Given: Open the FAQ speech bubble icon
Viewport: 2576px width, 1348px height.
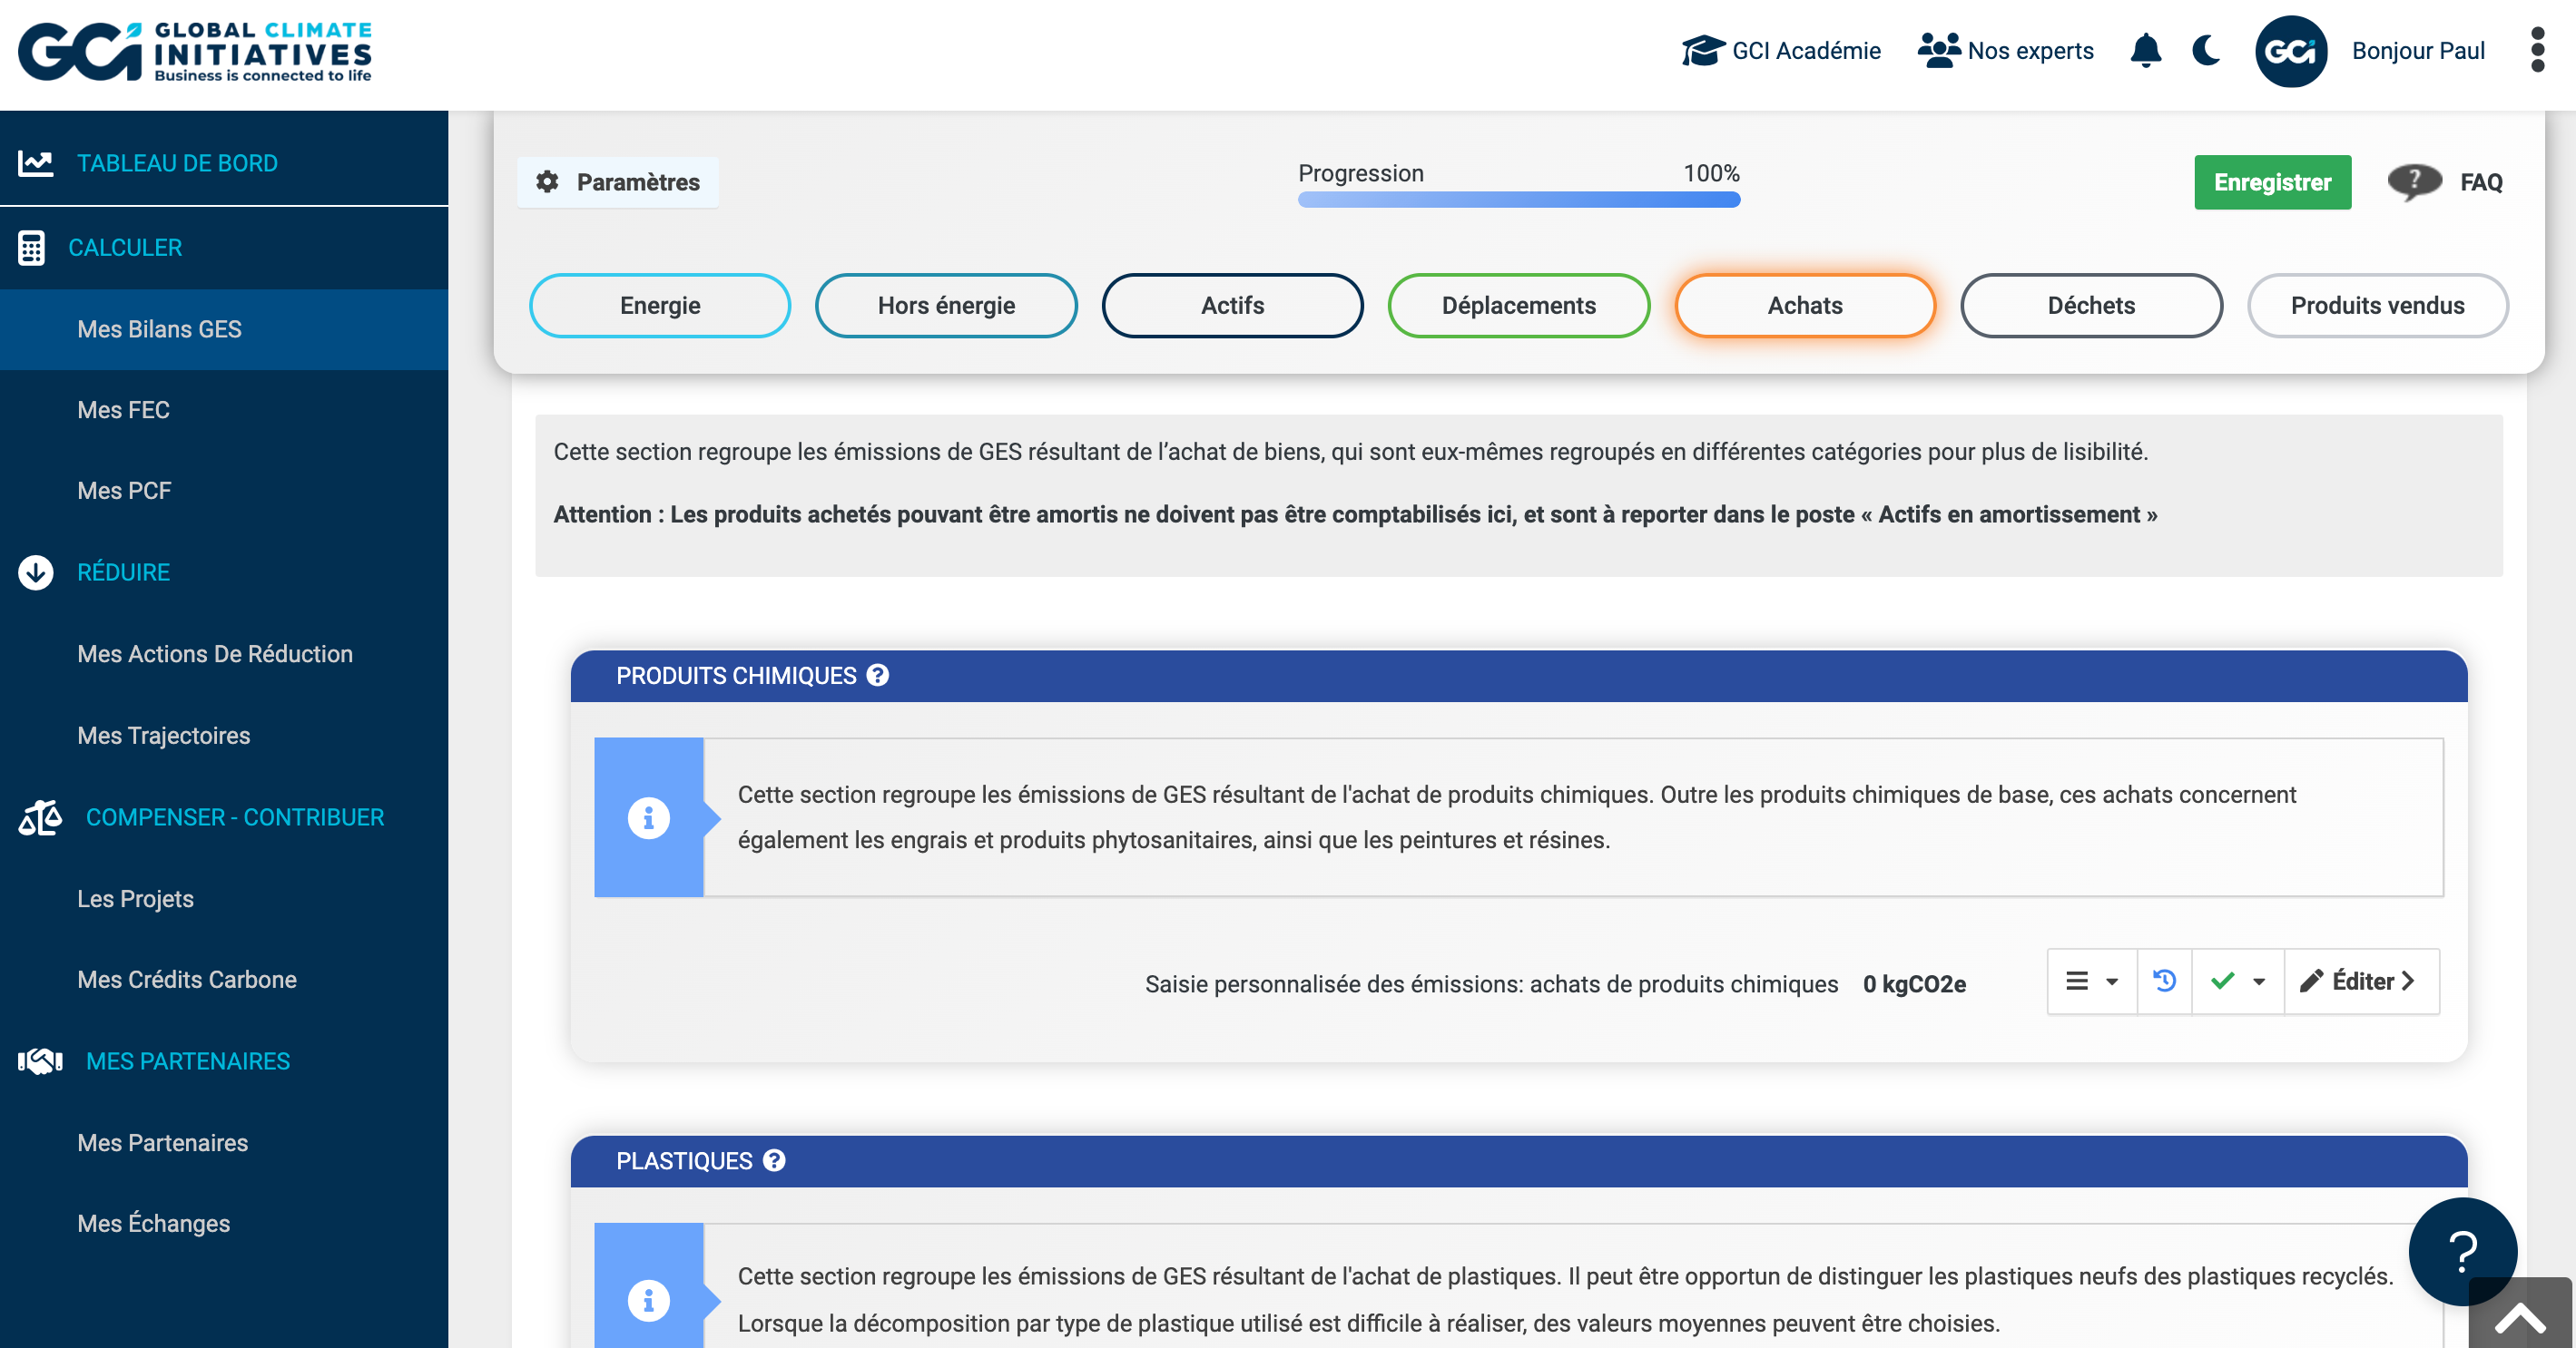Looking at the screenshot, I should click(2415, 181).
